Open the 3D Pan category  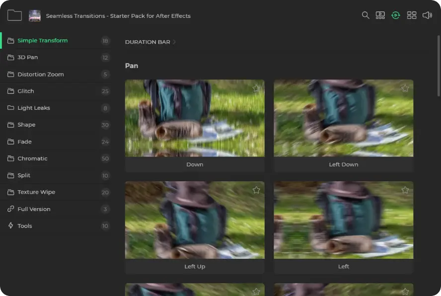coord(56,58)
